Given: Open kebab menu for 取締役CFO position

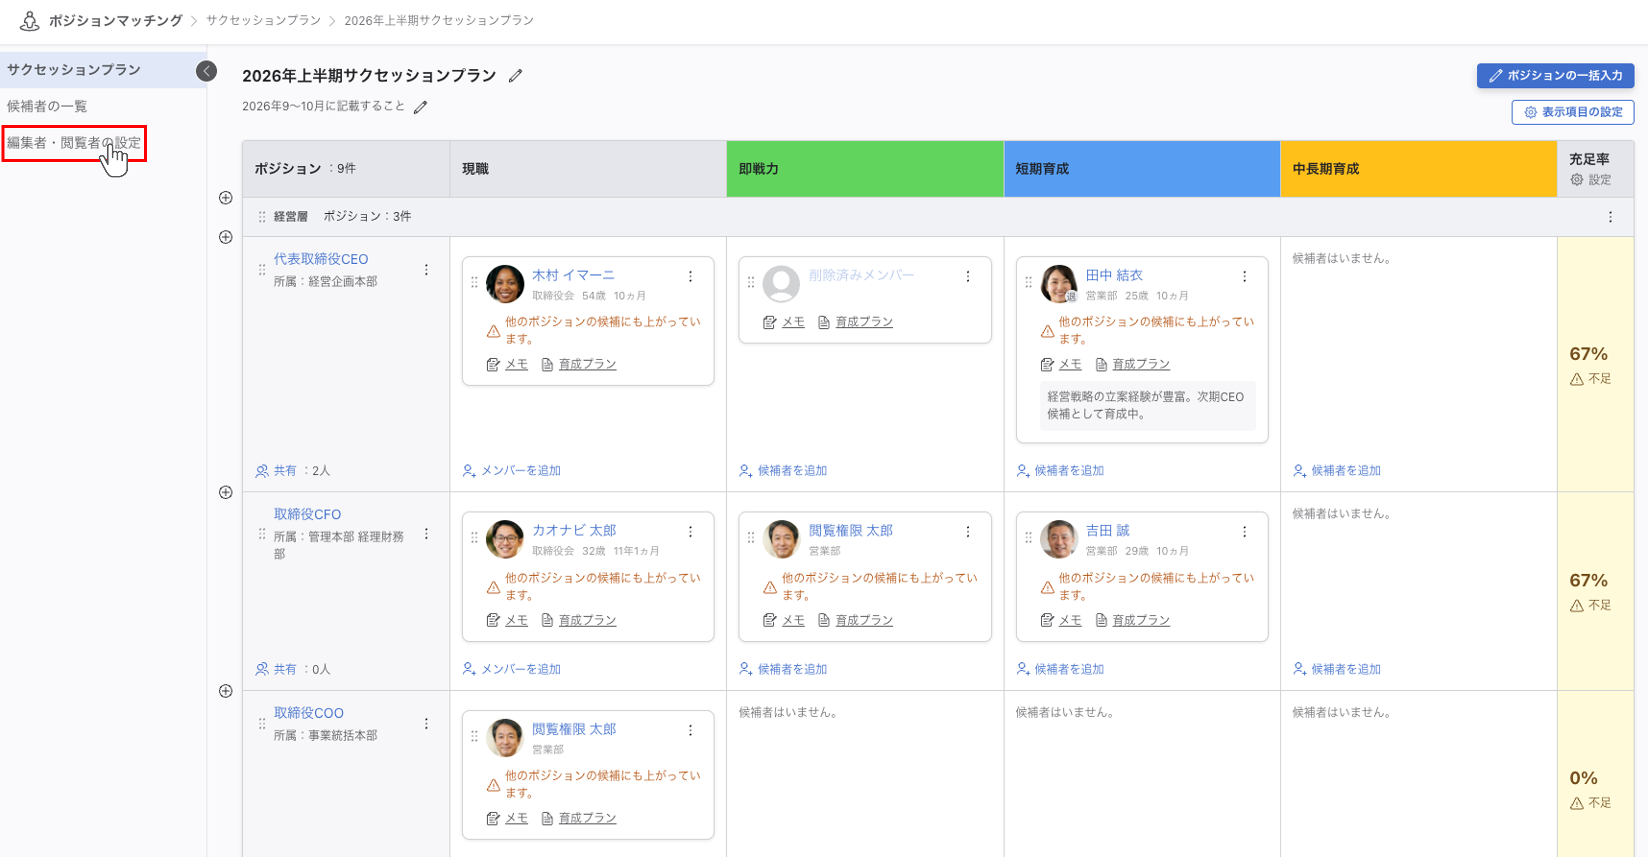Looking at the screenshot, I should coord(426,534).
